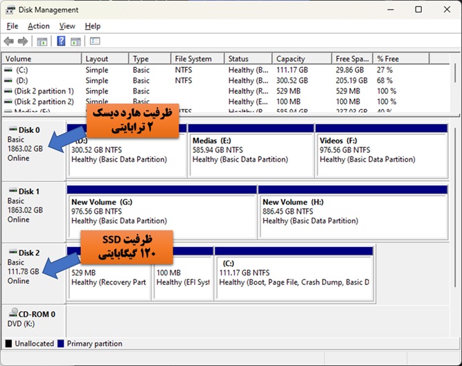Click the blue Primary partition legend swatch
The width and height of the screenshot is (462, 366).
[x=61, y=343]
